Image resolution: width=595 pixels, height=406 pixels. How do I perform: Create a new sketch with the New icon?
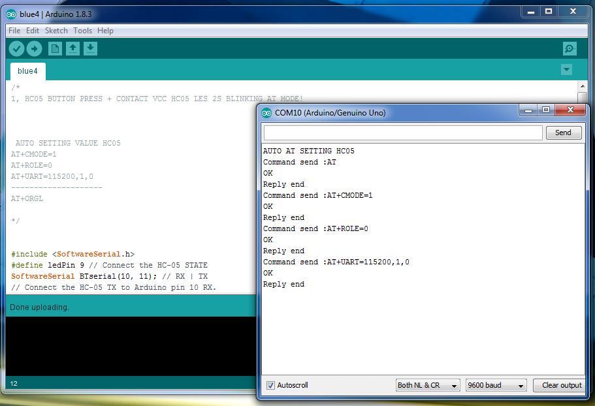55,48
